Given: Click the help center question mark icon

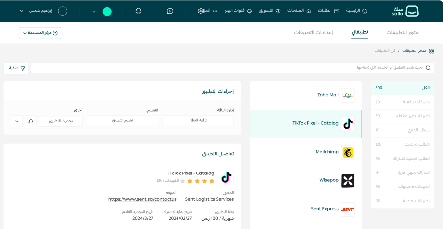Looking at the screenshot, I should point(55,33).
